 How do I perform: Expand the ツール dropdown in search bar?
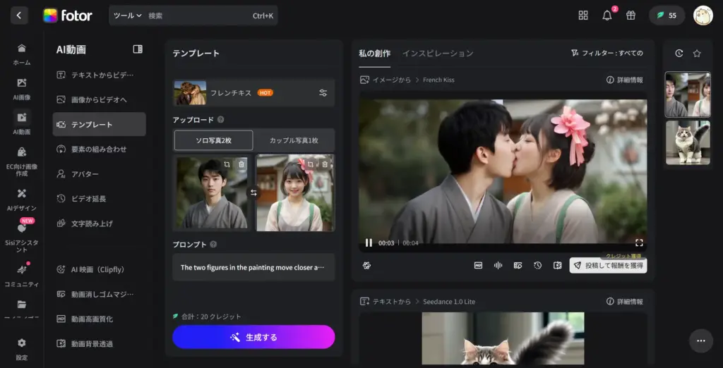click(x=128, y=16)
